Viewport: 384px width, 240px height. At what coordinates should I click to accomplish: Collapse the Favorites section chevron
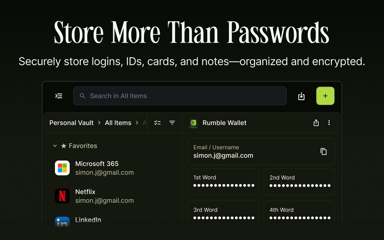[x=55, y=146]
